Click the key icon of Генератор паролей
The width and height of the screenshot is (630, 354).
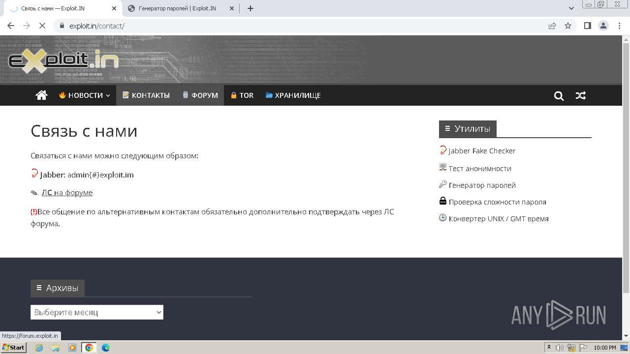tap(442, 184)
